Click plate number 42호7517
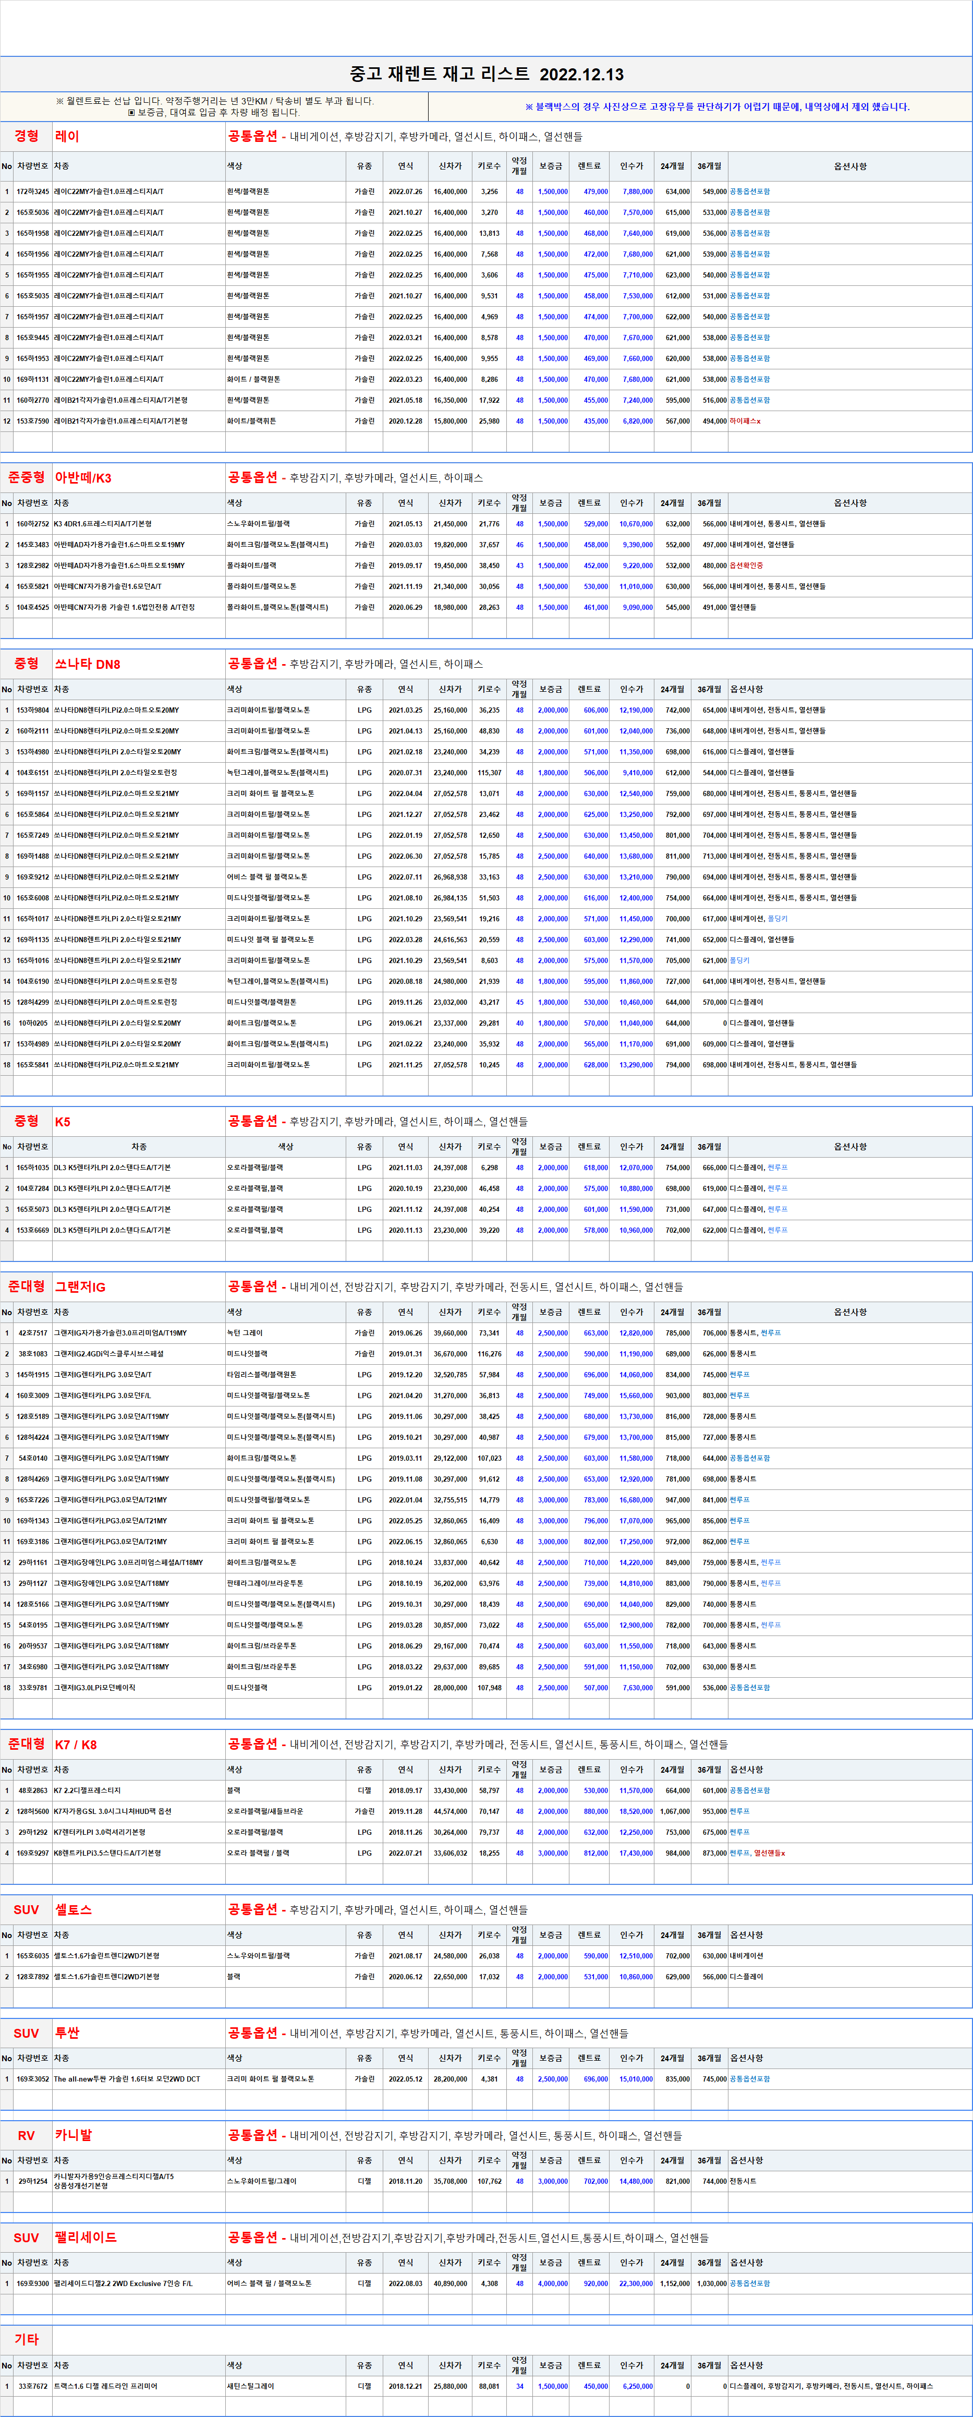The height and width of the screenshot is (2417, 973). pyautogui.click(x=33, y=1332)
